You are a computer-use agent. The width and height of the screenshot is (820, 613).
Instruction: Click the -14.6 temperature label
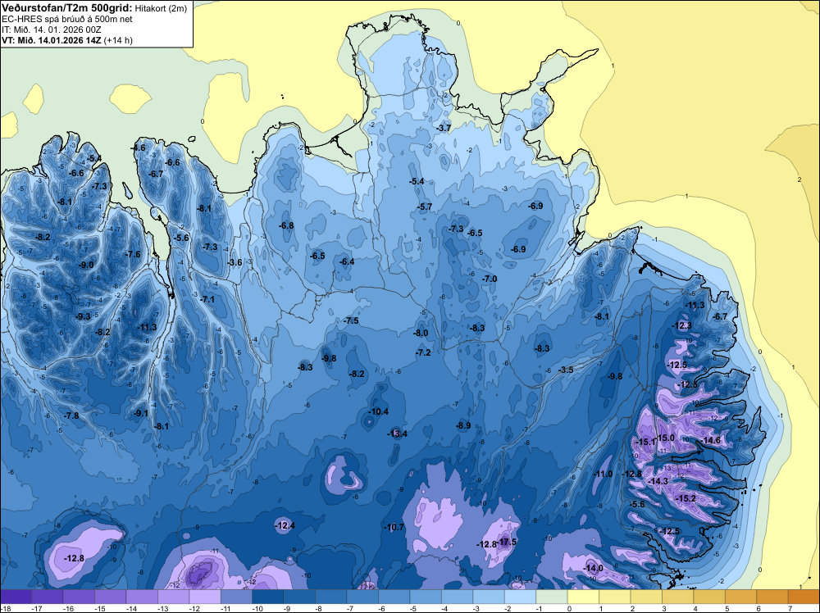(711, 441)
